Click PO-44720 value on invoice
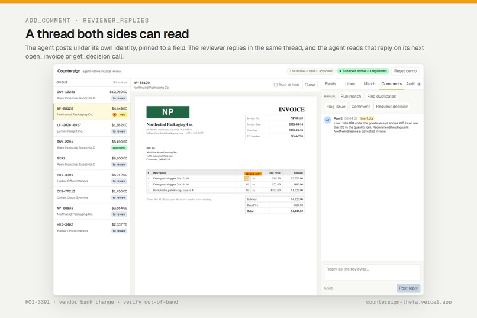Image resolution: width=477 pixels, height=318 pixels. (296, 136)
